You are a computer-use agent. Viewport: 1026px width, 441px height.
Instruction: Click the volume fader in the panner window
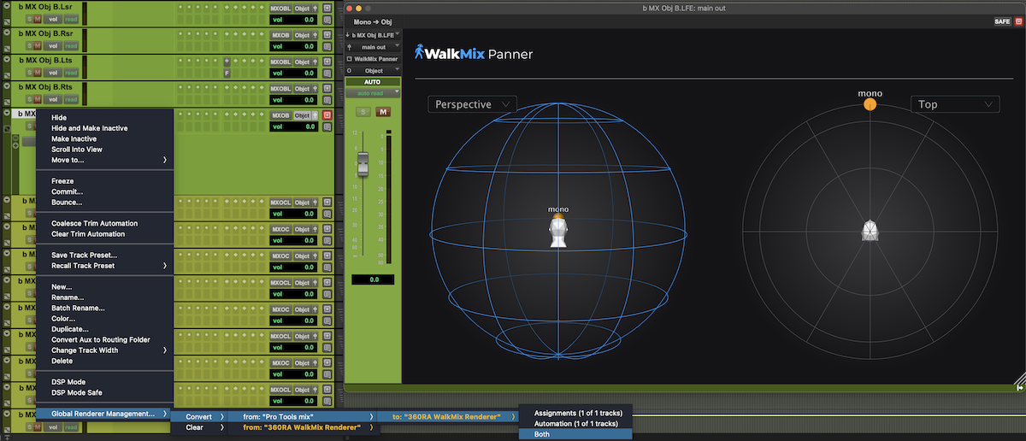click(363, 162)
